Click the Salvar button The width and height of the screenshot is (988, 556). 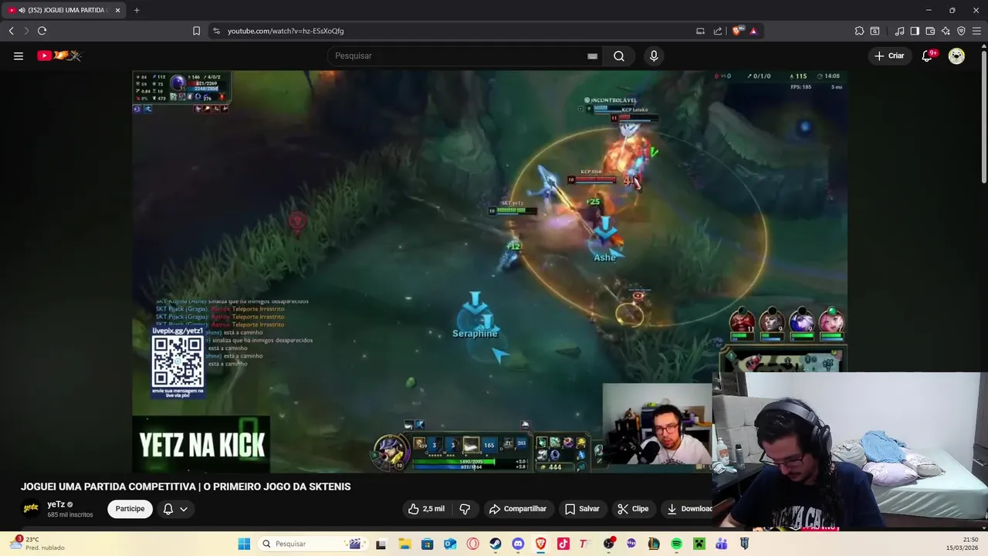(582, 509)
